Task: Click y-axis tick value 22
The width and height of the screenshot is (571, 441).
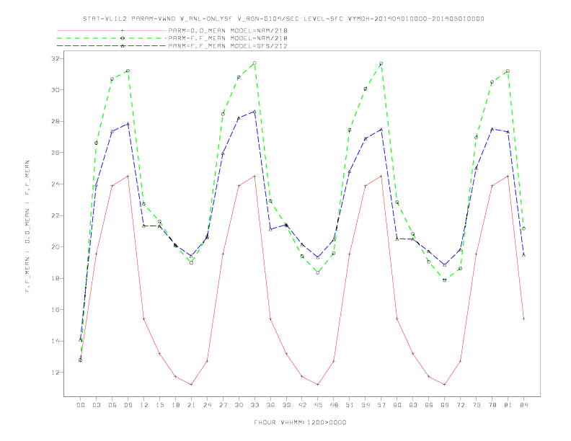Action: (56, 215)
